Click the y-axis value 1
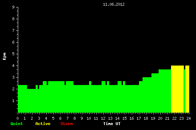This screenshot has height=130, width=196. (x=14, y=101)
